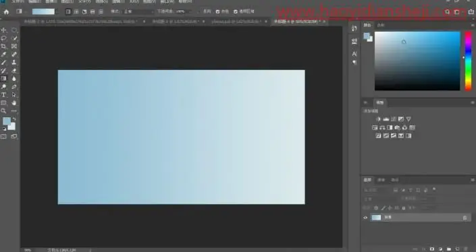Open the gradient preset picker dropdown

pos(57,11)
